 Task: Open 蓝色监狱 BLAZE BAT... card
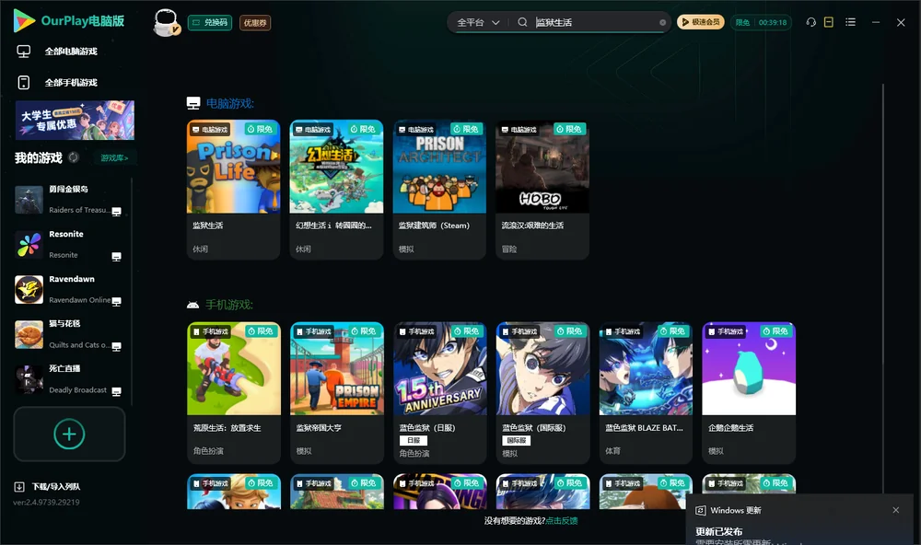(x=647, y=392)
